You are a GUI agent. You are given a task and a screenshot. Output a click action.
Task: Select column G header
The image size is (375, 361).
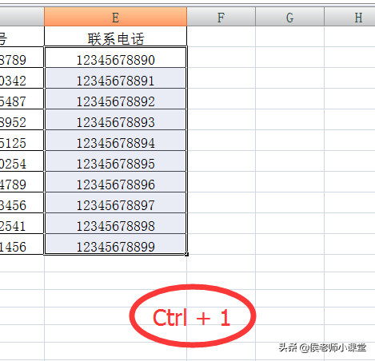click(x=289, y=17)
